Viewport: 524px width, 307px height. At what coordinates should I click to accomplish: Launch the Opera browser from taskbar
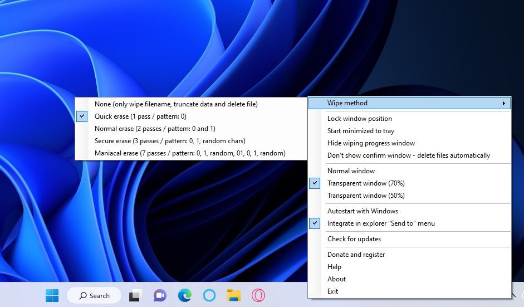258,296
